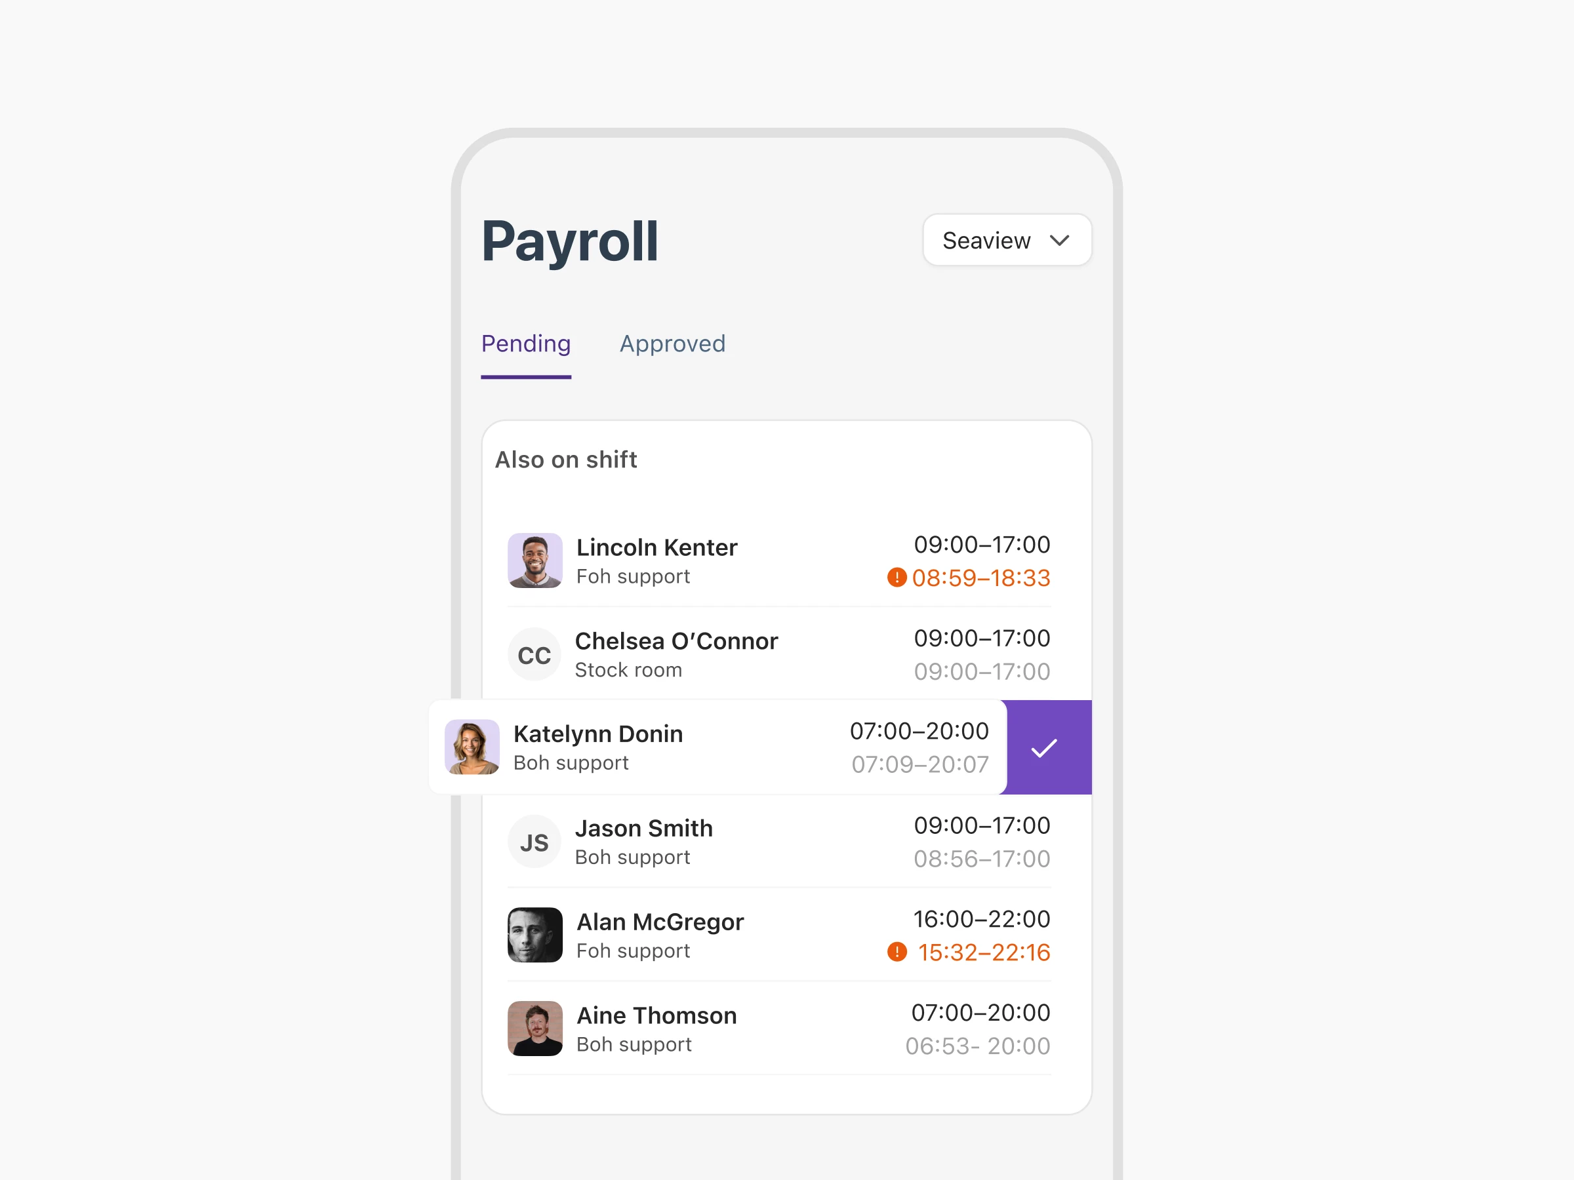Click the checkmark approval icon for Katelynn Donin
The height and width of the screenshot is (1180, 1574).
tap(1045, 747)
